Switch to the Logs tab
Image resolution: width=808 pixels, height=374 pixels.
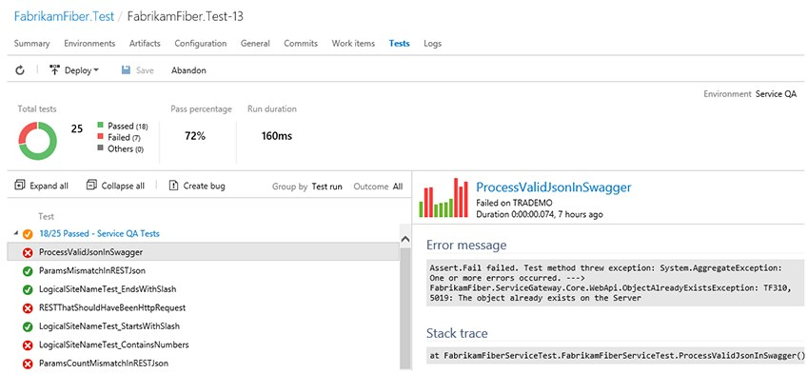point(432,43)
